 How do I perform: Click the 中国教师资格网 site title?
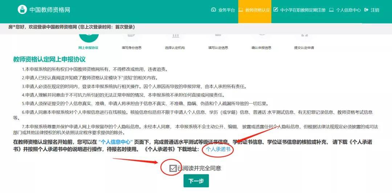click(x=50, y=10)
